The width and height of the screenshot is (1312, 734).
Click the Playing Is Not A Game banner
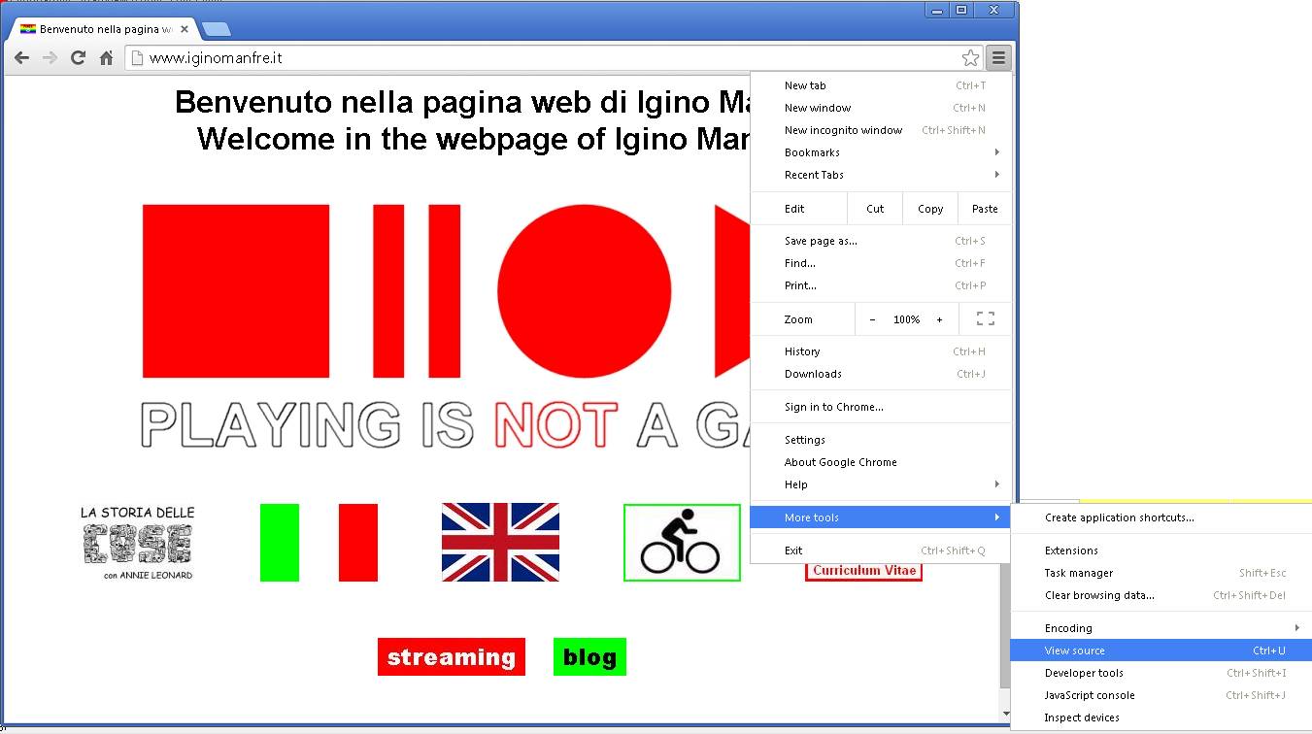click(447, 328)
